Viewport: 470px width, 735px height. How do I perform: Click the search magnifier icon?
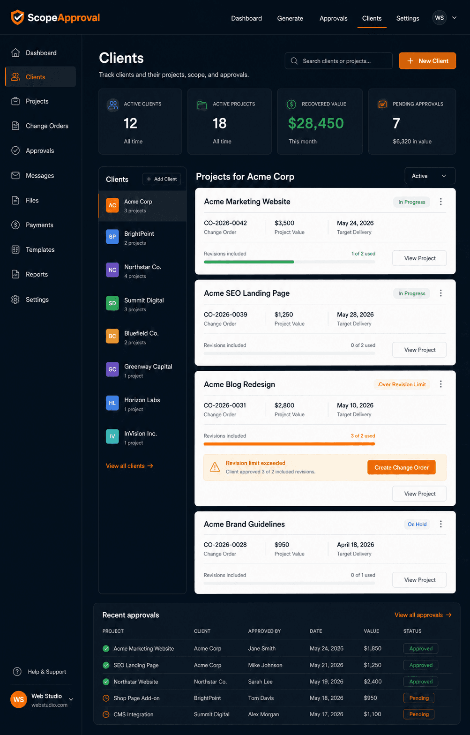coord(294,61)
